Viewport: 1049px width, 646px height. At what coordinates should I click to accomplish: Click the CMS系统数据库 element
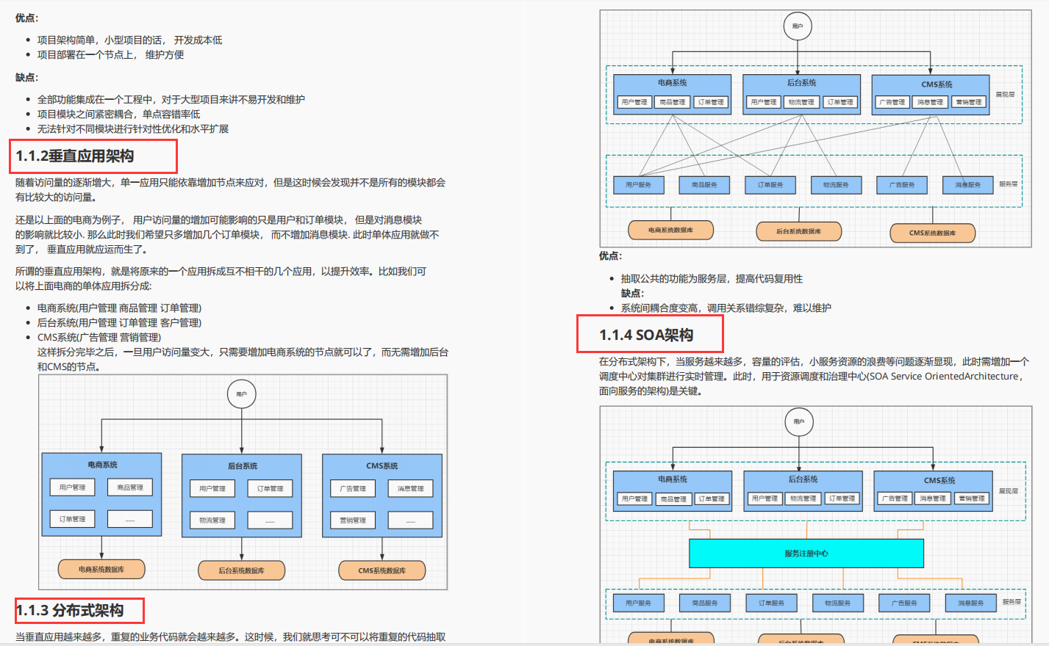coord(381,569)
